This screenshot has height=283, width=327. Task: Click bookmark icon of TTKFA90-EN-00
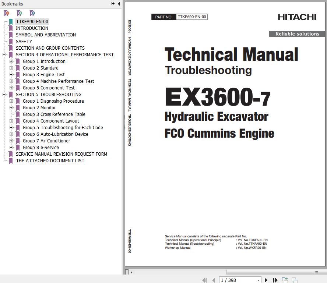[11, 21]
